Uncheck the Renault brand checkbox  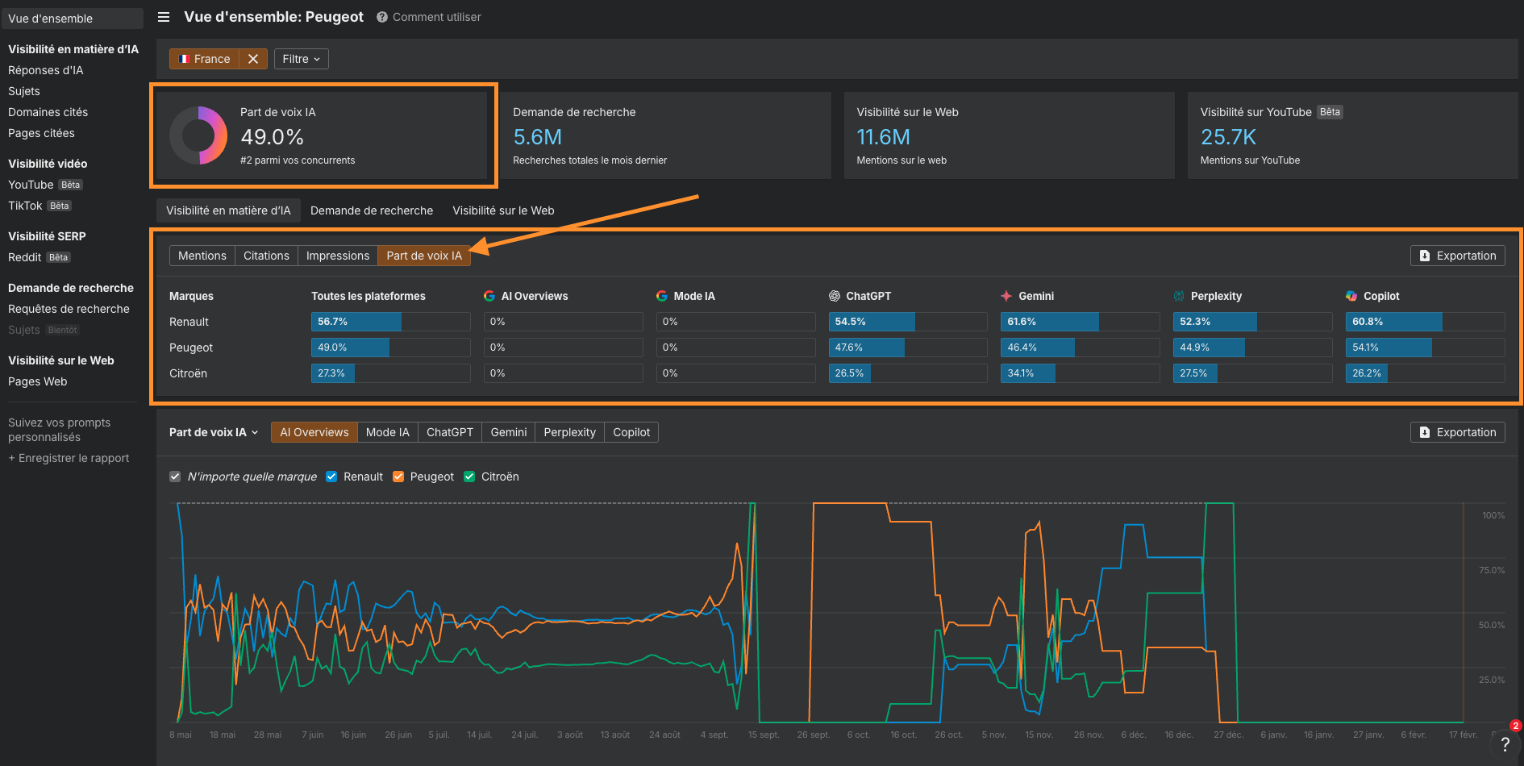331,477
